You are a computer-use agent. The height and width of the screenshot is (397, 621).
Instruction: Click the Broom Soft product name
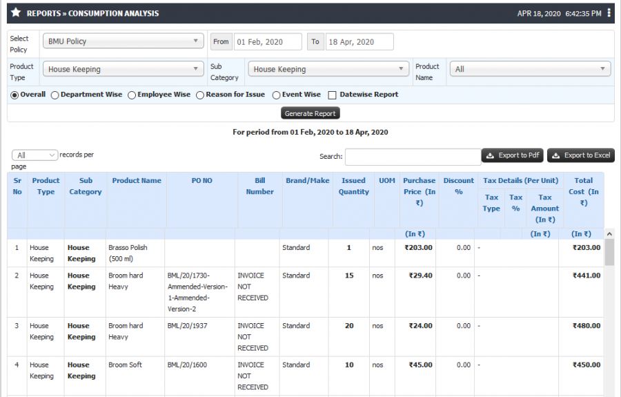[x=125, y=365]
